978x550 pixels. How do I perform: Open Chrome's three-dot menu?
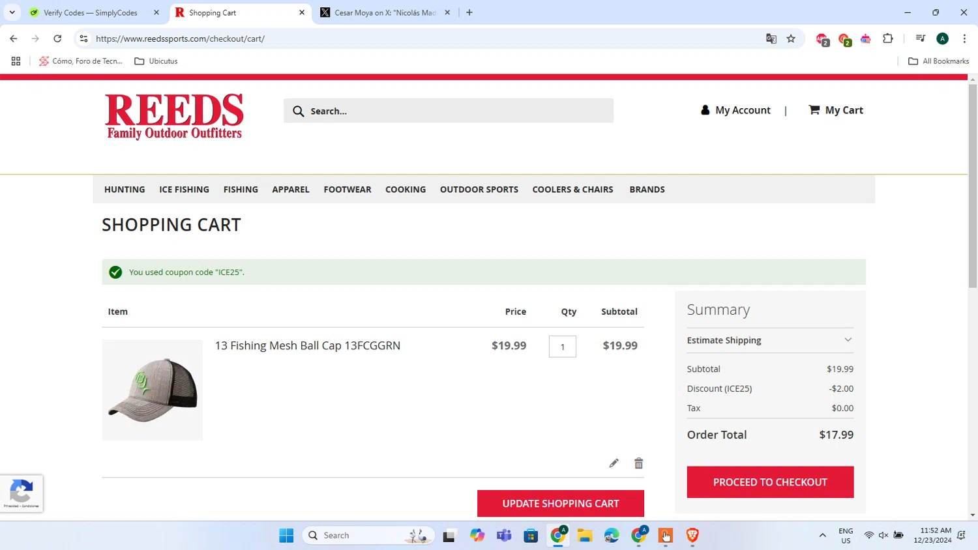pyautogui.click(x=964, y=38)
